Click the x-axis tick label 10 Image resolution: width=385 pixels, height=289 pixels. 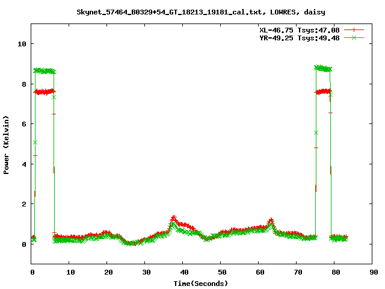pyautogui.click(x=70, y=272)
